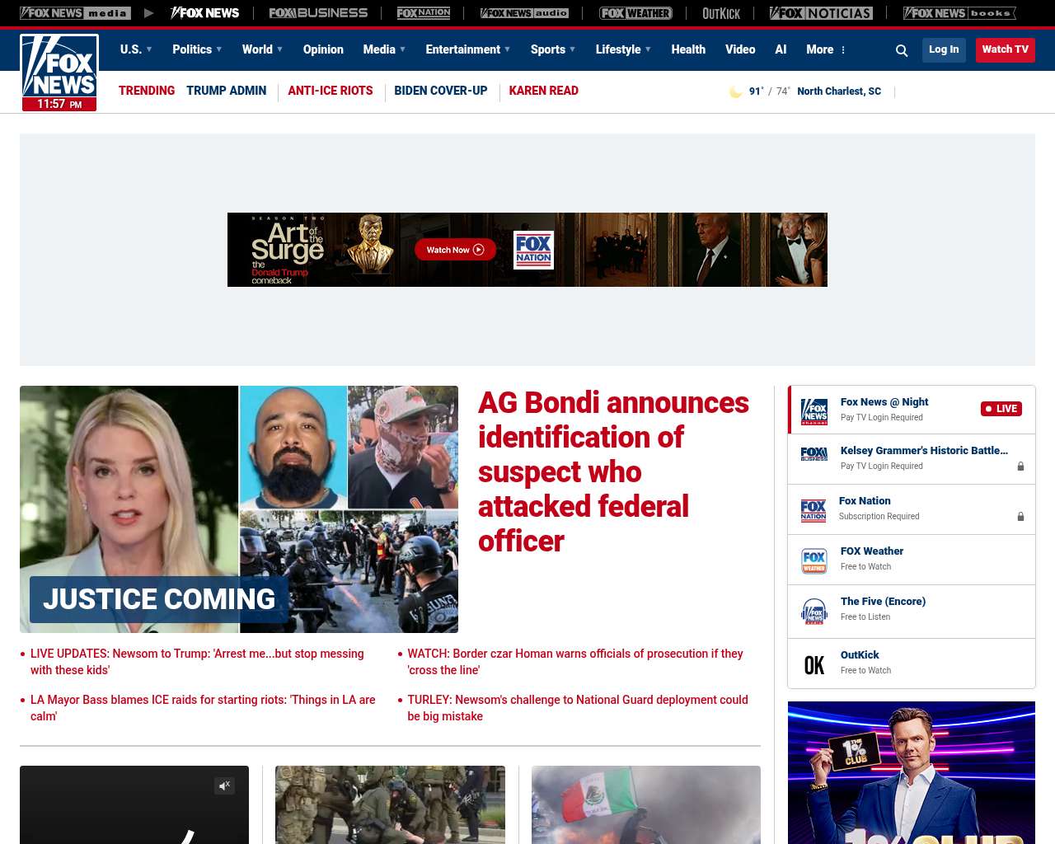
Task: Click lock icon on Fox Nation row
Action: coord(1020,517)
